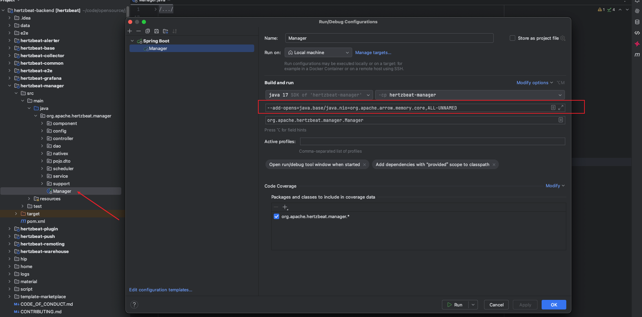This screenshot has height=317, width=642.
Task: Expand the VM options field editor
Action: pyautogui.click(x=561, y=108)
